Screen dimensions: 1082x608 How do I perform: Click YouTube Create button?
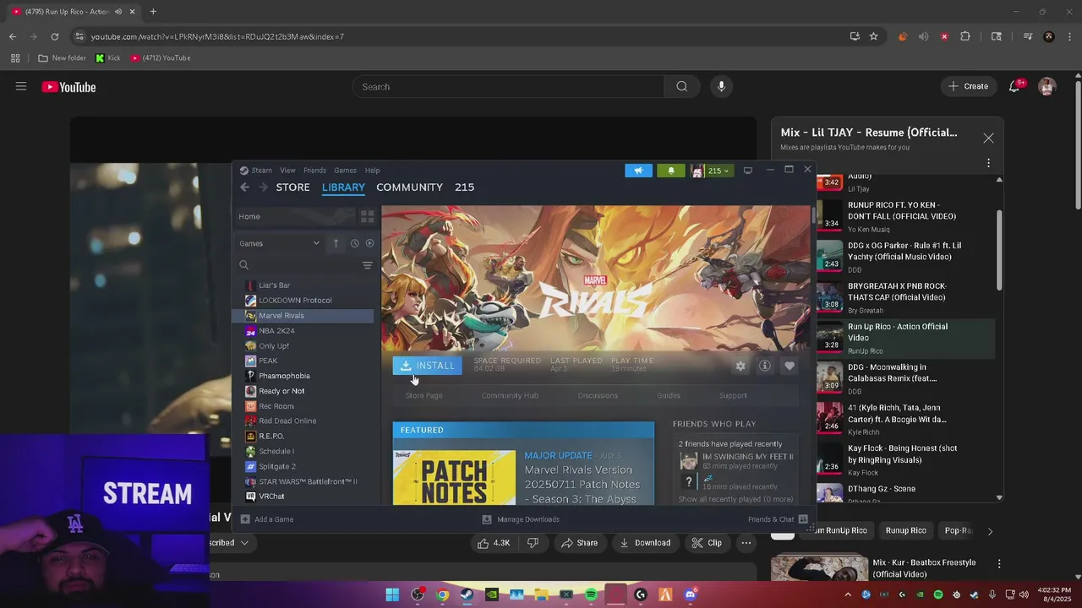click(x=968, y=86)
